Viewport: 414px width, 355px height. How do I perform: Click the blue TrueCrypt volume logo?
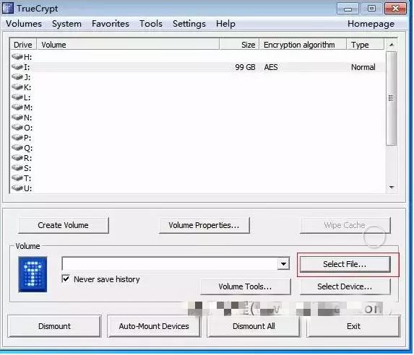33,274
